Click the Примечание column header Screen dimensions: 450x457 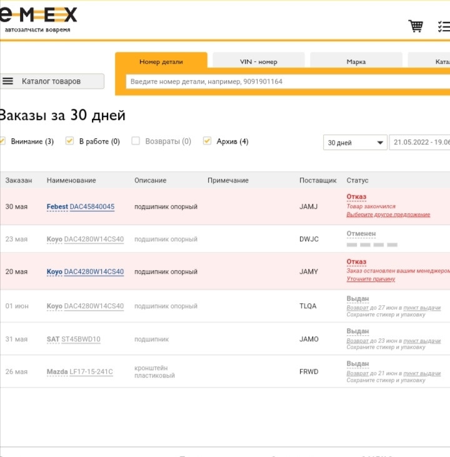(228, 181)
